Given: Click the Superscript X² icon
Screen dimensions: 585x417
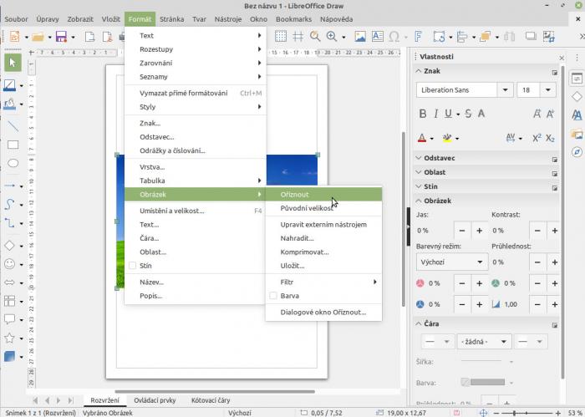Looking at the screenshot, I should click(x=537, y=138).
